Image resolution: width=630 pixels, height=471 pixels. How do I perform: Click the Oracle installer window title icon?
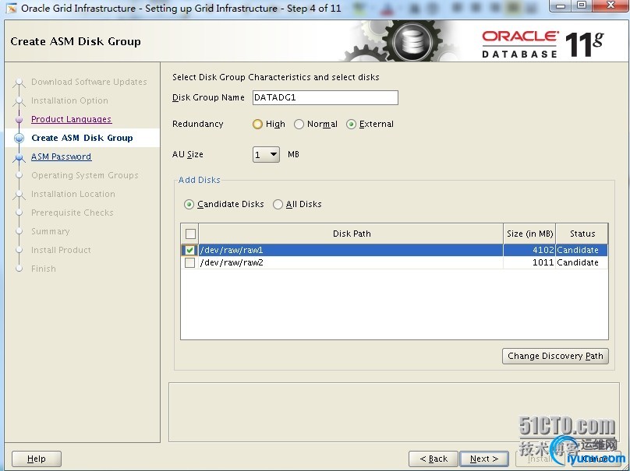tap(11, 8)
